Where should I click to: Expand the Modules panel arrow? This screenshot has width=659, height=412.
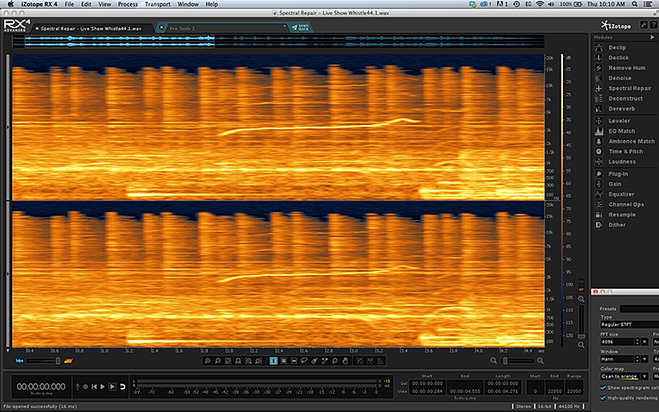tap(652, 38)
